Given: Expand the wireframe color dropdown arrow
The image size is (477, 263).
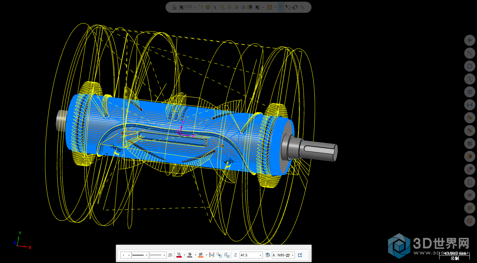Looking at the screenshot, I should tap(184, 255).
